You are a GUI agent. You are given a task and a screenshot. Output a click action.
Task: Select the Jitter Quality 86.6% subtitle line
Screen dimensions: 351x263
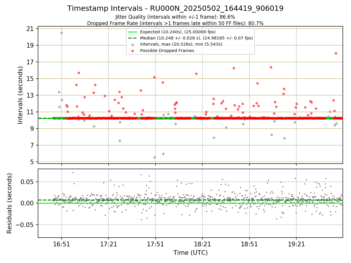coord(175,17)
